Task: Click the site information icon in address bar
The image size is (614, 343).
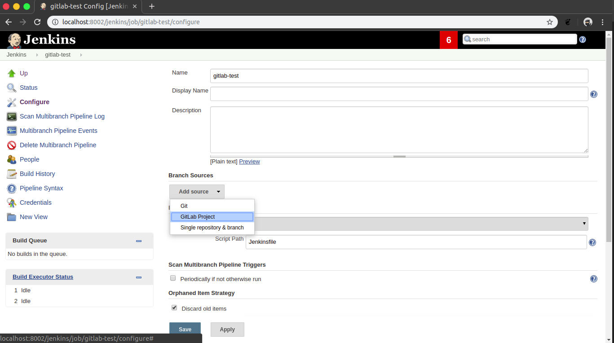Action: point(55,22)
